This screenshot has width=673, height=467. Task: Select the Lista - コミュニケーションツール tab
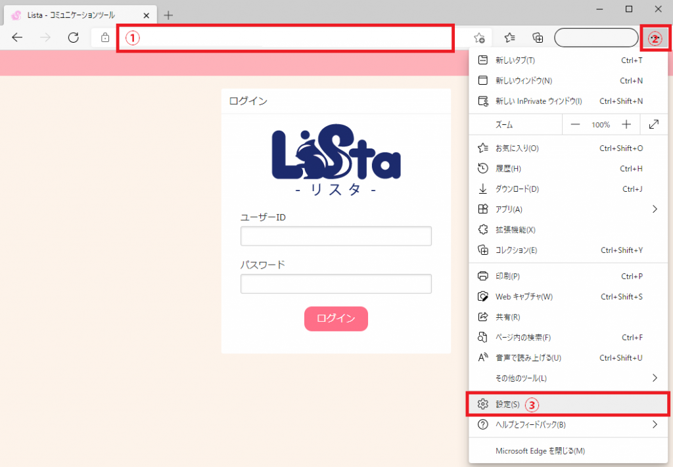80,15
